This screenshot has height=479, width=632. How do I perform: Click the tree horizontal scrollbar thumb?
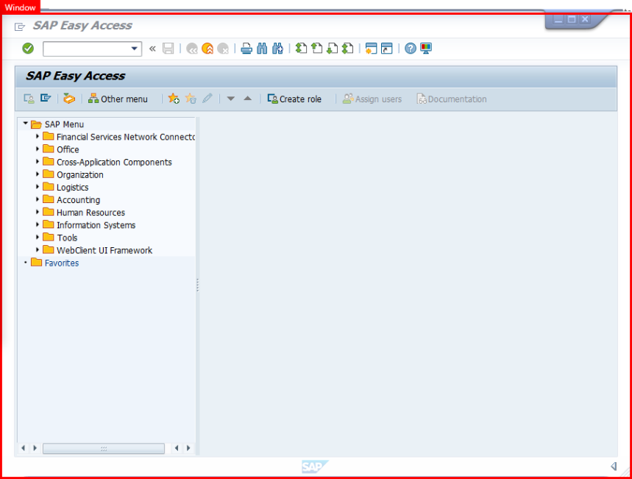click(x=104, y=448)
